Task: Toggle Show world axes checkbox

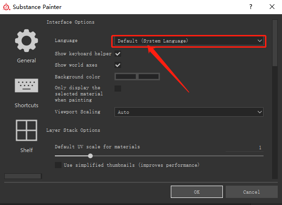Action: point(118,65)
